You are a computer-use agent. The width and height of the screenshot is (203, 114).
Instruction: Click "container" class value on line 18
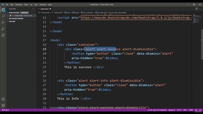pyautogui.click(x=87, y=45)
